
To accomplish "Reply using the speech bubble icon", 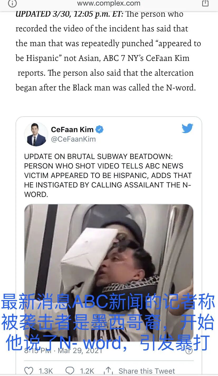I will click(x=70, y=371).
